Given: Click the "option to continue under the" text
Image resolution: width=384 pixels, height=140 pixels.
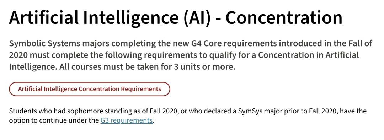Looking at the screenshot, I should coord(54,120).
